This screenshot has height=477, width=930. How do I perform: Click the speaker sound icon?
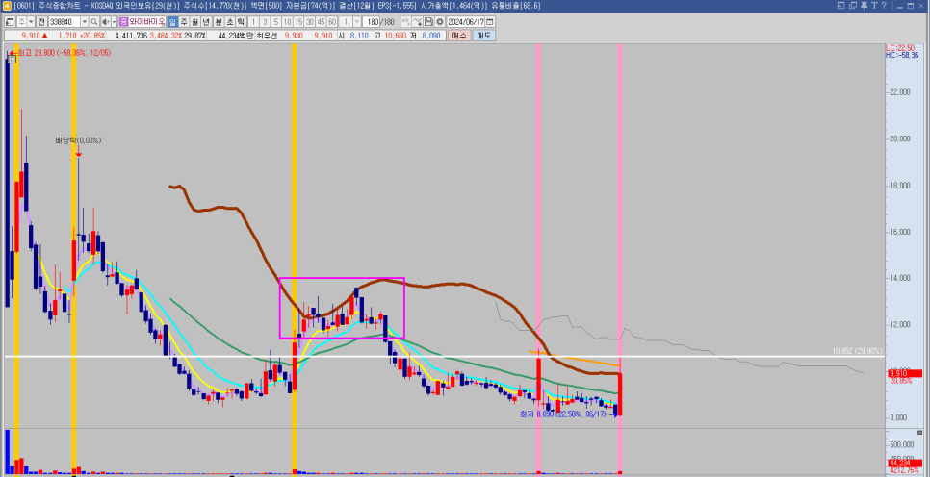click(x=105, y=21)
